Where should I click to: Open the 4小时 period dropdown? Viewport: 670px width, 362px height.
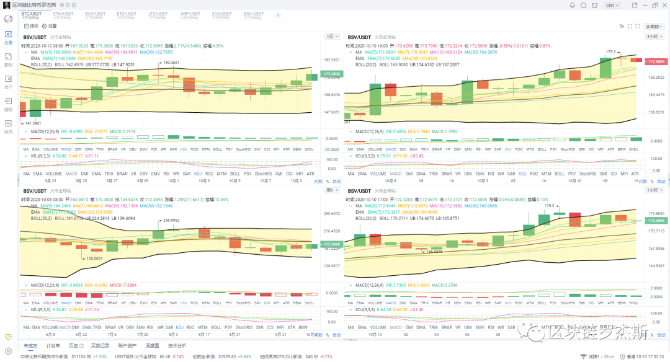click(654, 37)
